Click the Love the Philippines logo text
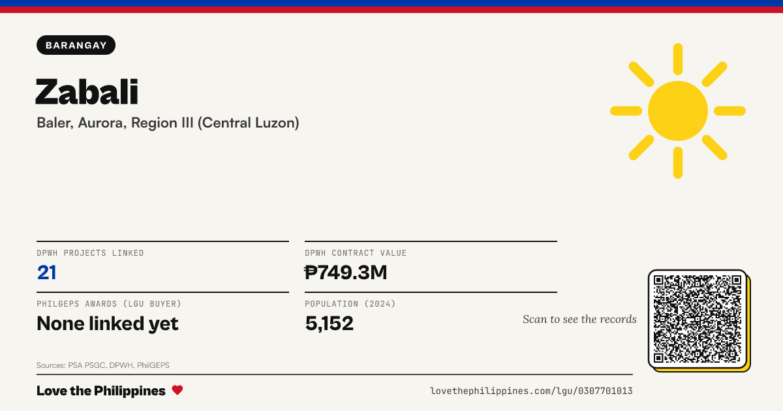This screenshot has height=411, width=783. [101, 391]
